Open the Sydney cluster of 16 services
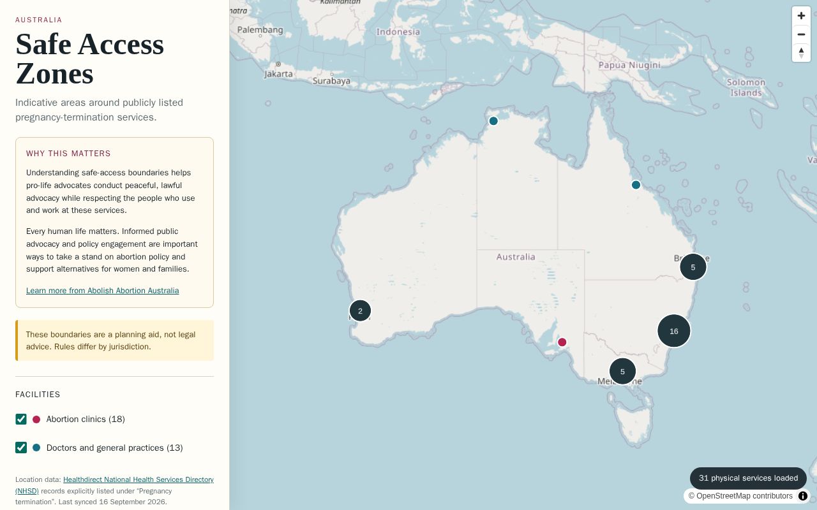This screenshot has height=510, width=817. (x=674, y=331)
